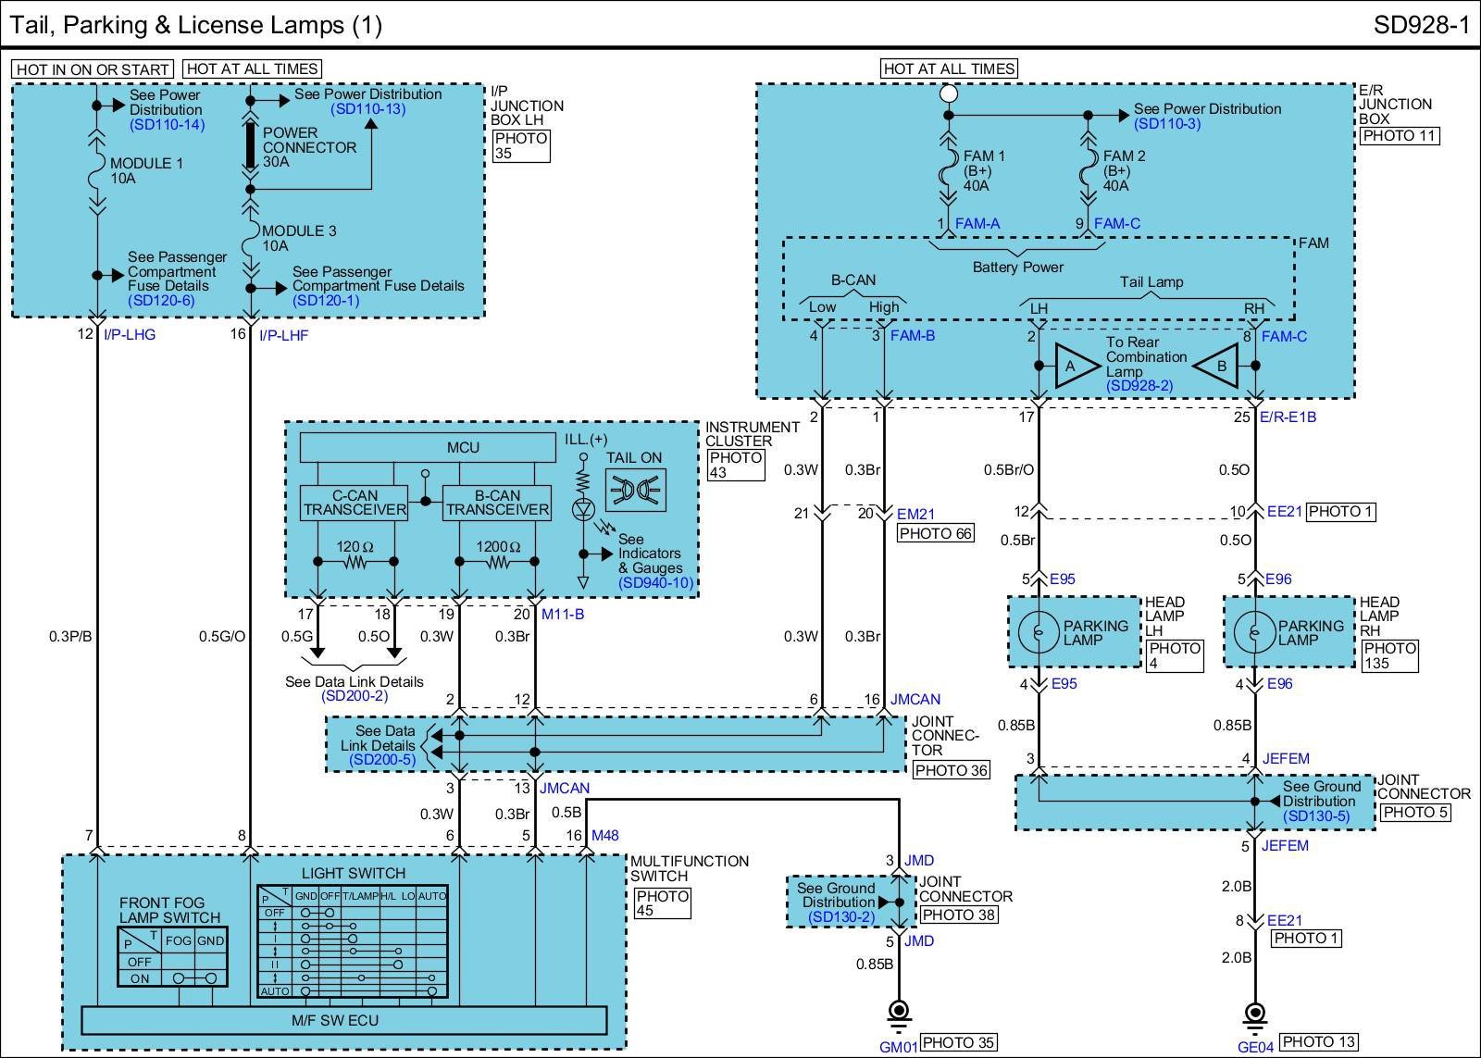
Task: Open PHOTO 11 for the E/R junction box
Action: coord(1400,135)
